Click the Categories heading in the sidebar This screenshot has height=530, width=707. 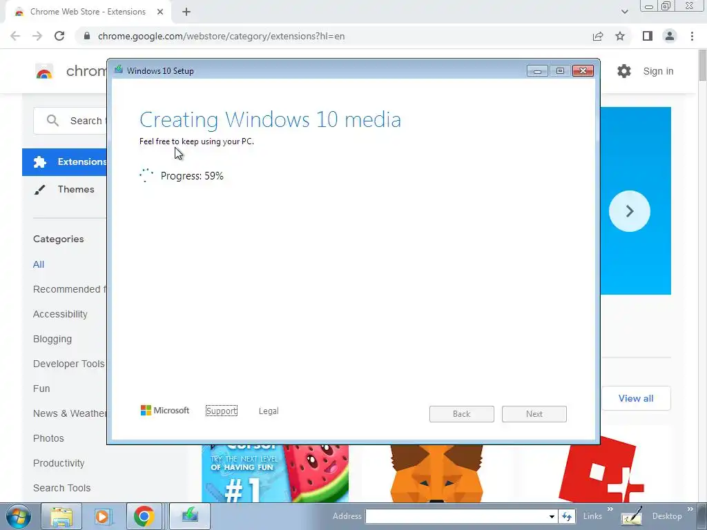58,239
